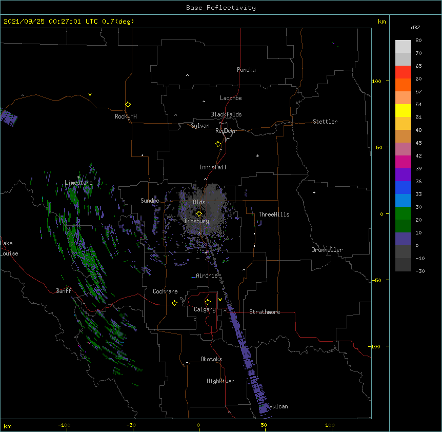Select the dark blue 36 dBZ swatch
The image size is (442, 432).
tap(403, 187)
